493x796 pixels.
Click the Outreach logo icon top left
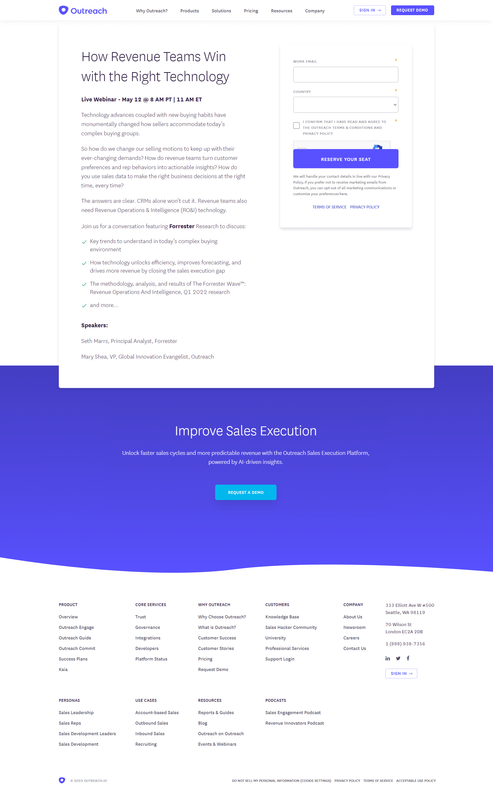pos(63,10)
